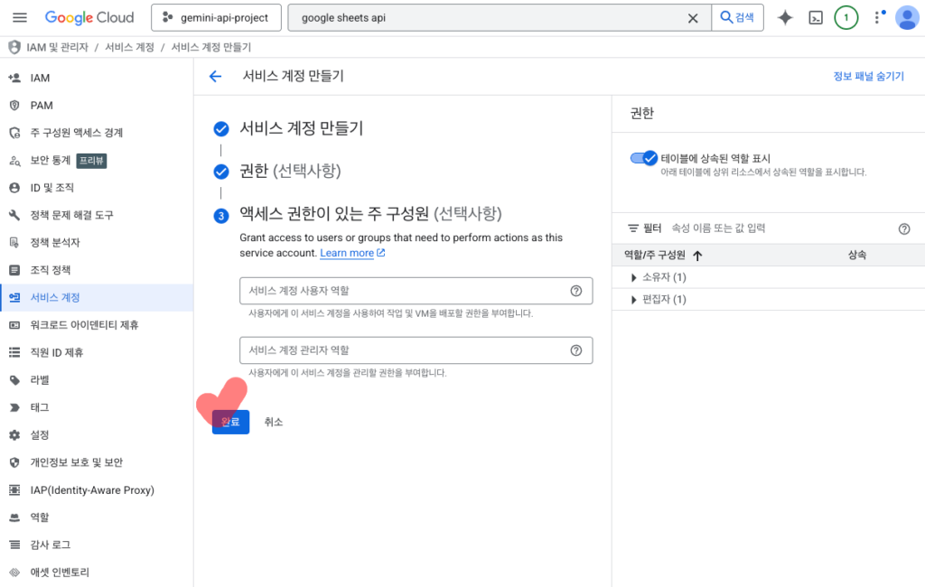925x587 pixels.
Task: Click the 서비스 계정 관리자 역할 input field
Action: coord(402,350)
